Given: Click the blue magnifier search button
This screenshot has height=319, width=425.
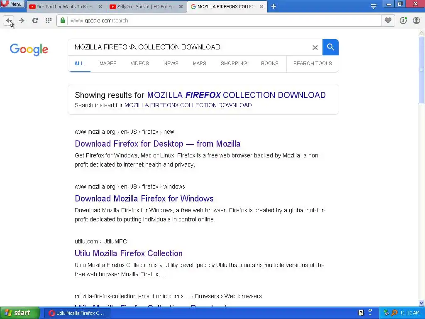Looking at the screenshot, I should [330, 47].
